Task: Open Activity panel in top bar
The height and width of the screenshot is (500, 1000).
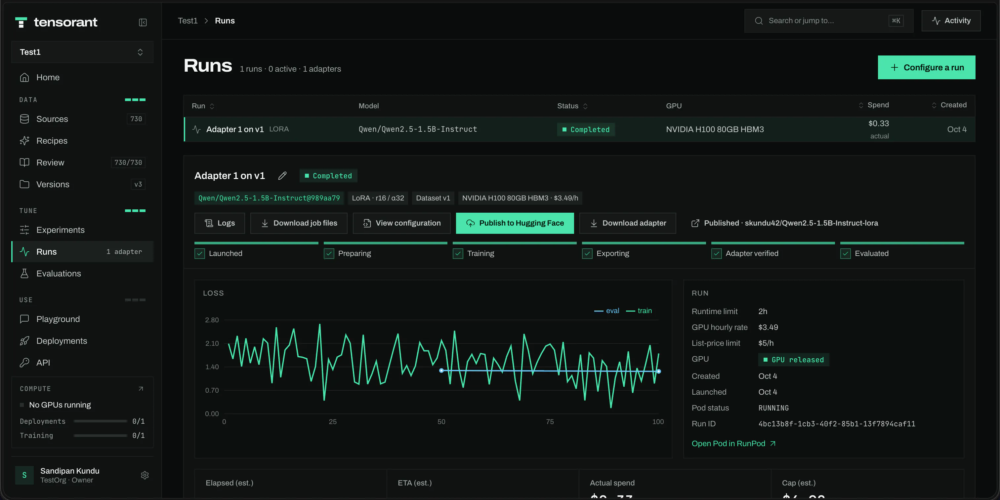Action: click(x=951, y=21)
